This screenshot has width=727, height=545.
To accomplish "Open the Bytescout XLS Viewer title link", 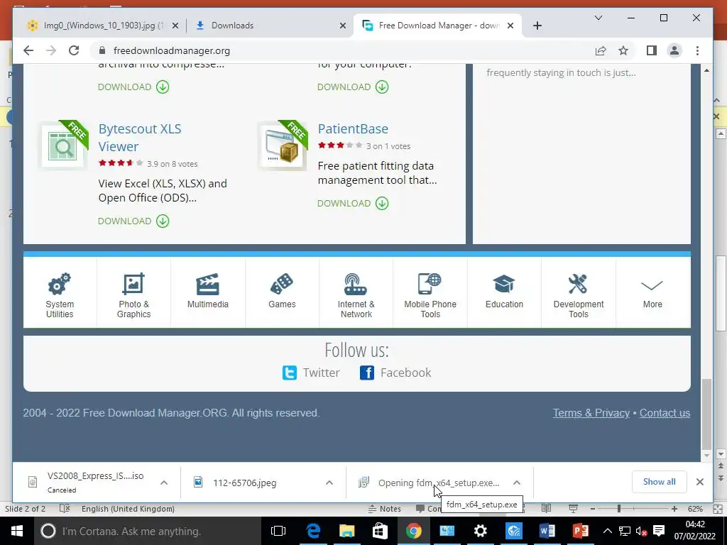I will click(x=140, y=138).
